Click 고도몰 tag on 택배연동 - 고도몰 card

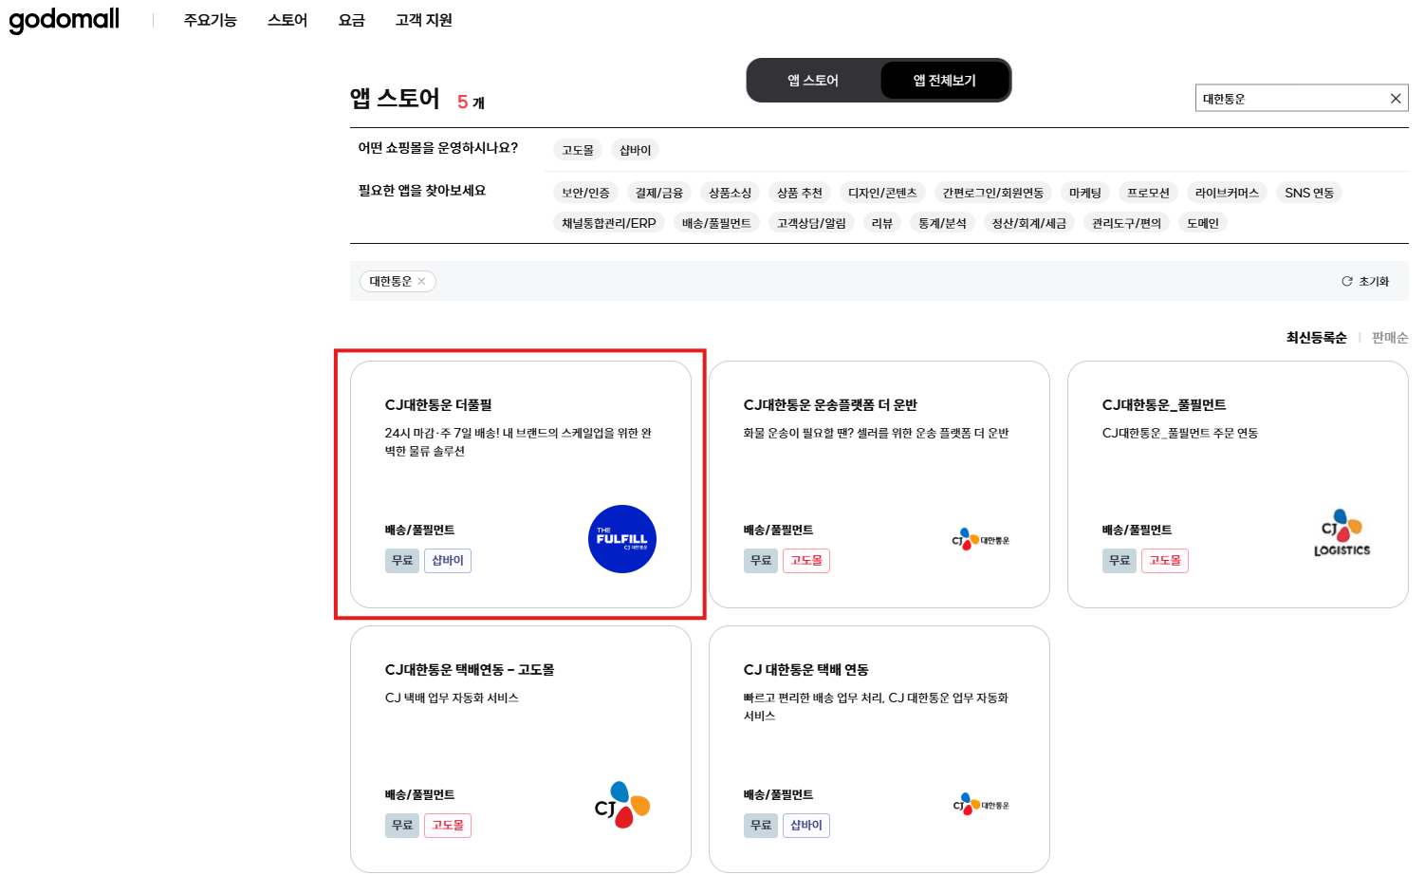(x=448, y=826)
